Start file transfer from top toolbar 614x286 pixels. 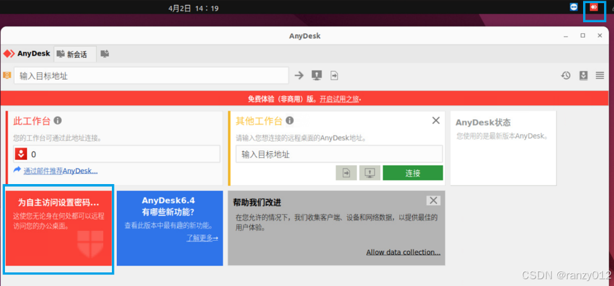point(334,75)
